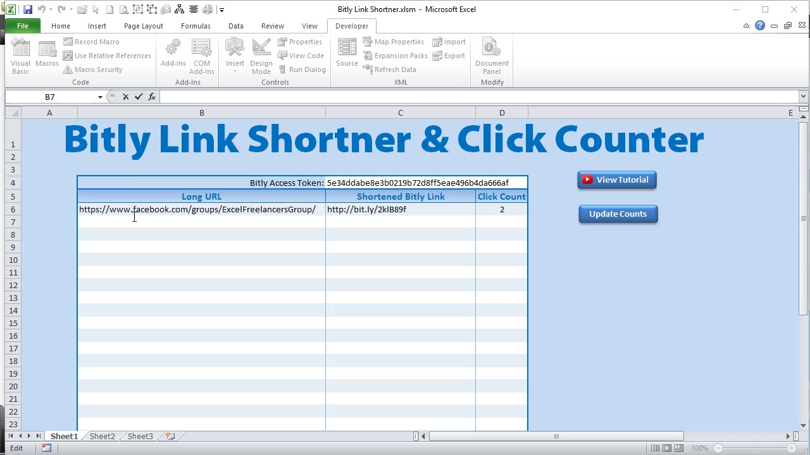Collapse the ribbon with the caret arrow

pyautogui.click(x=747, y=26)
